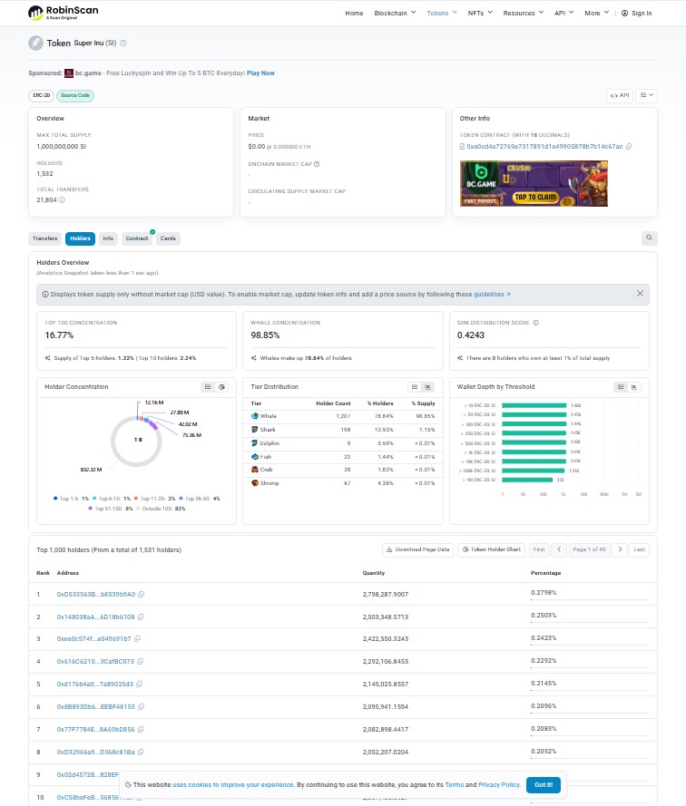Open the list options dropdown near API button
The image size is (686, 806).
point(647,95)
